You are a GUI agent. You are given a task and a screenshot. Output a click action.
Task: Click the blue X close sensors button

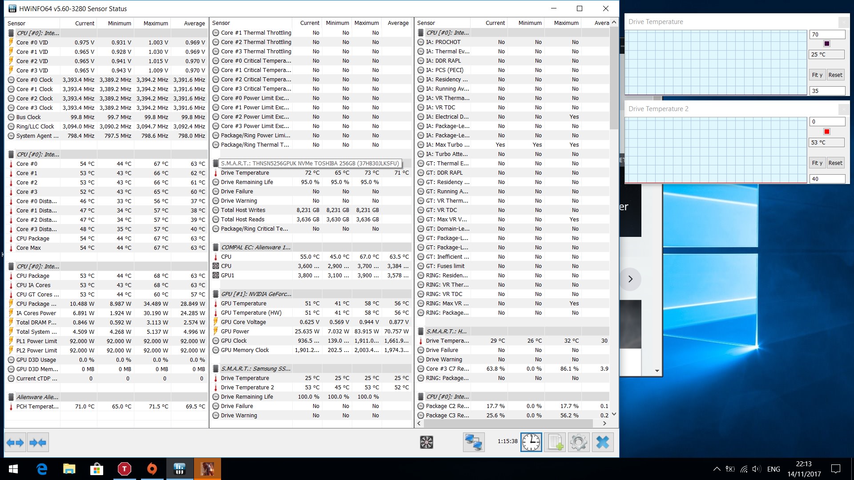click(603, 442)
